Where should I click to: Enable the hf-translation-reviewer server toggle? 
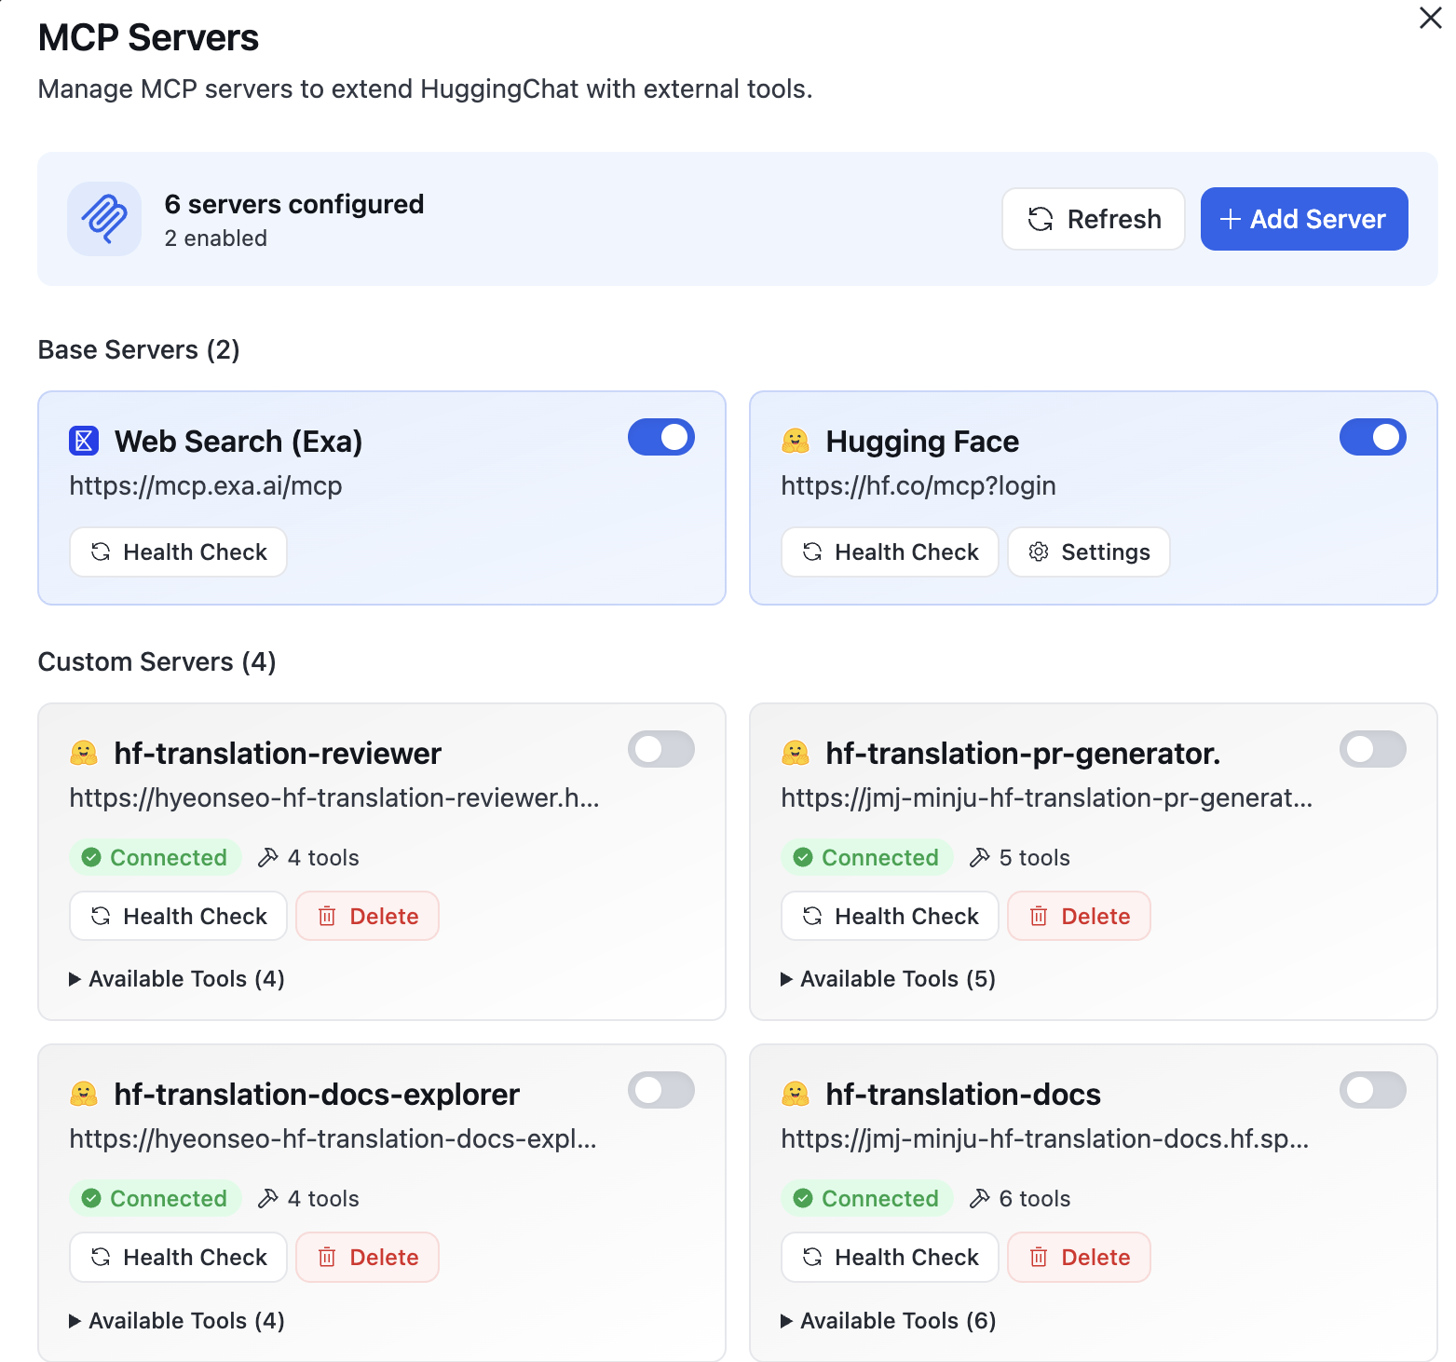click(660, 749)
